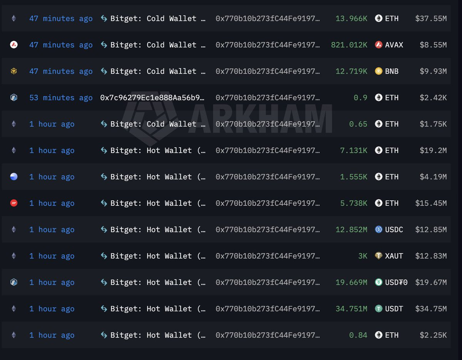Click the USDT token icon in the $34.75M row
The height and width of the screenshot is (360, 462).
click(379, 308)
